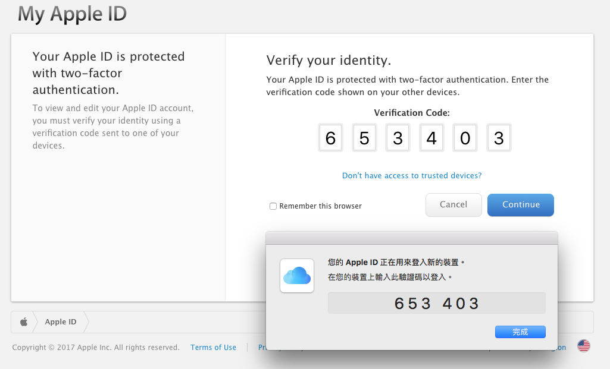Click the Apple logo in the breadcrumb
The height and width of the screenshot is (369, 610).
click(x=24, y=322)
